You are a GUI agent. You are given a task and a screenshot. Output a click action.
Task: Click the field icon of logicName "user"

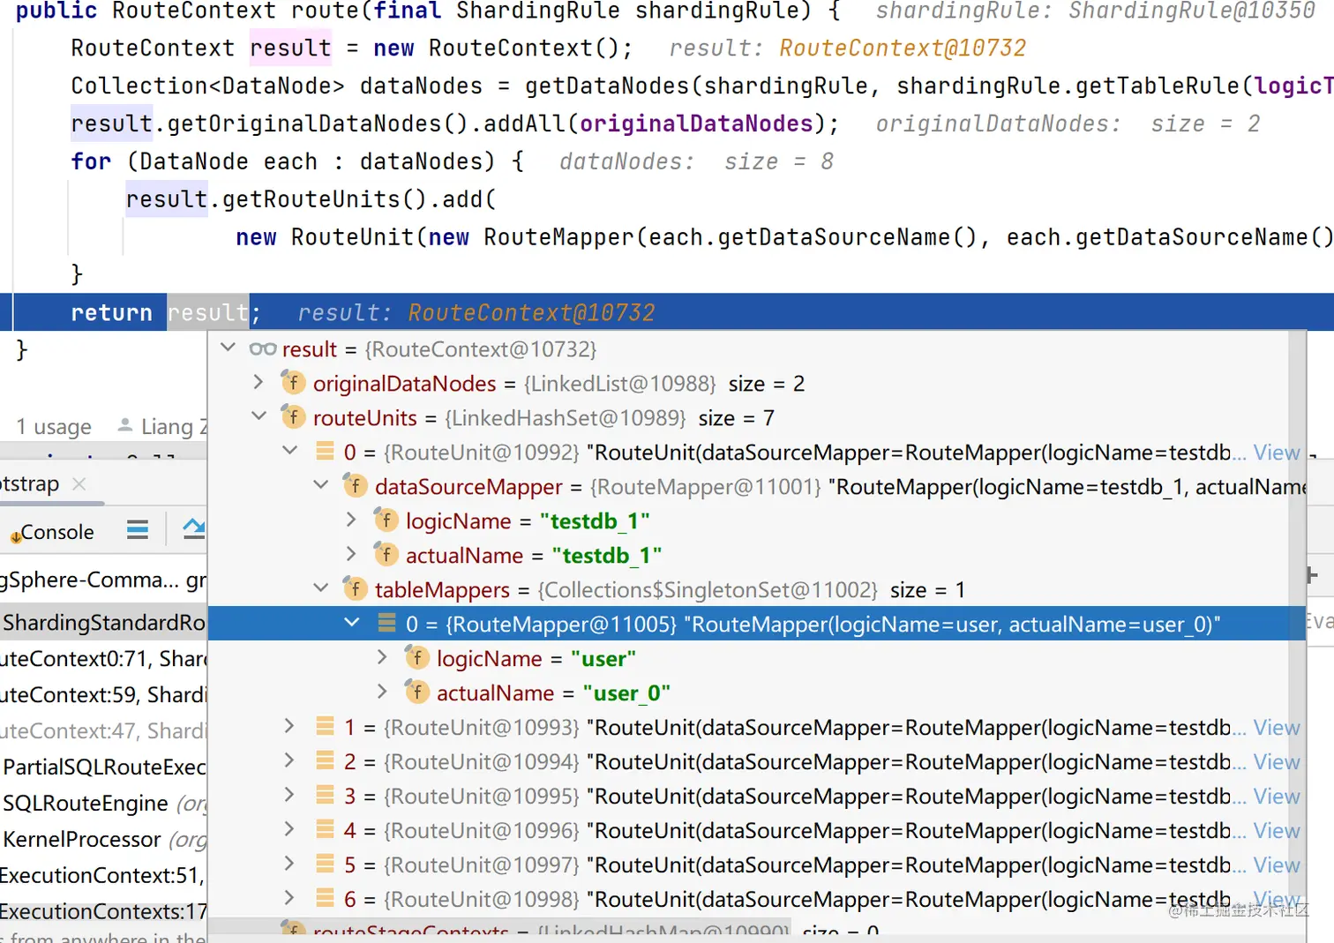click(416, 658)
